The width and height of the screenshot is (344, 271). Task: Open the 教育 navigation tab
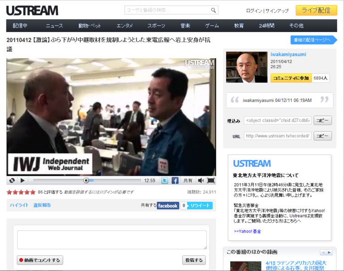(x=239, y=26)
